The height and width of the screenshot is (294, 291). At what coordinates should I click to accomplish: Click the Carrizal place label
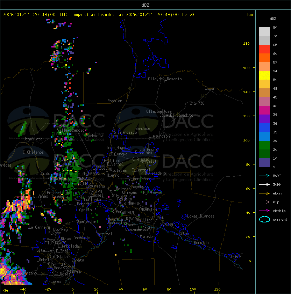[x=104, y=234]
